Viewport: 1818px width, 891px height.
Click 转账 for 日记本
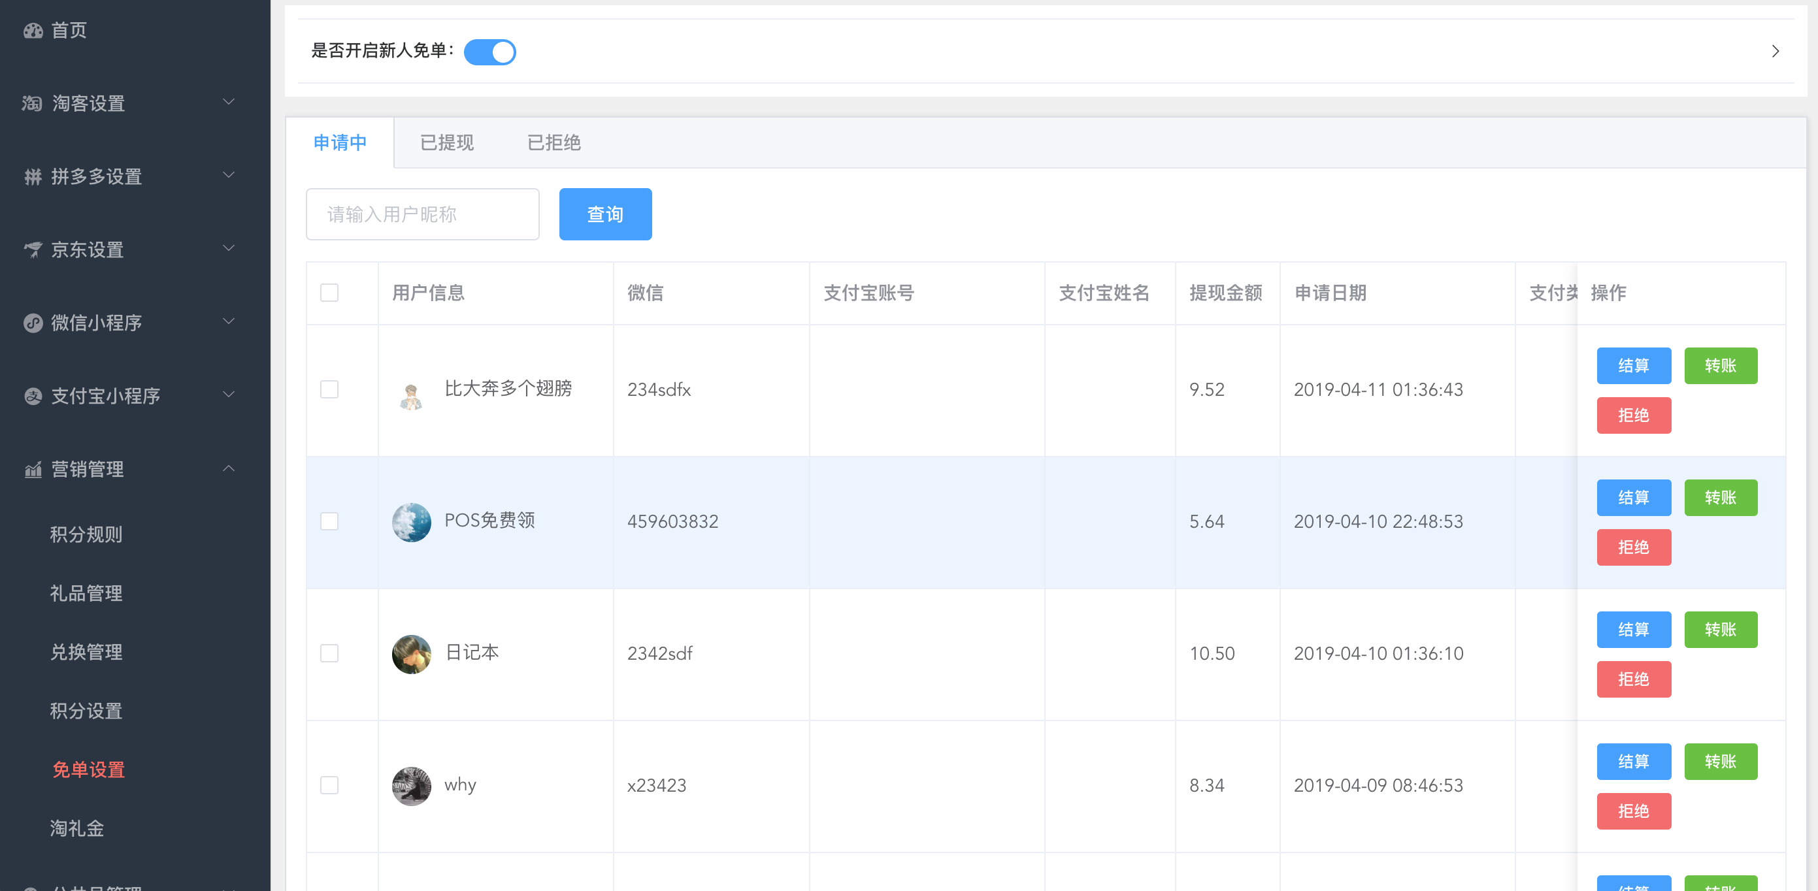point(1721,629)
